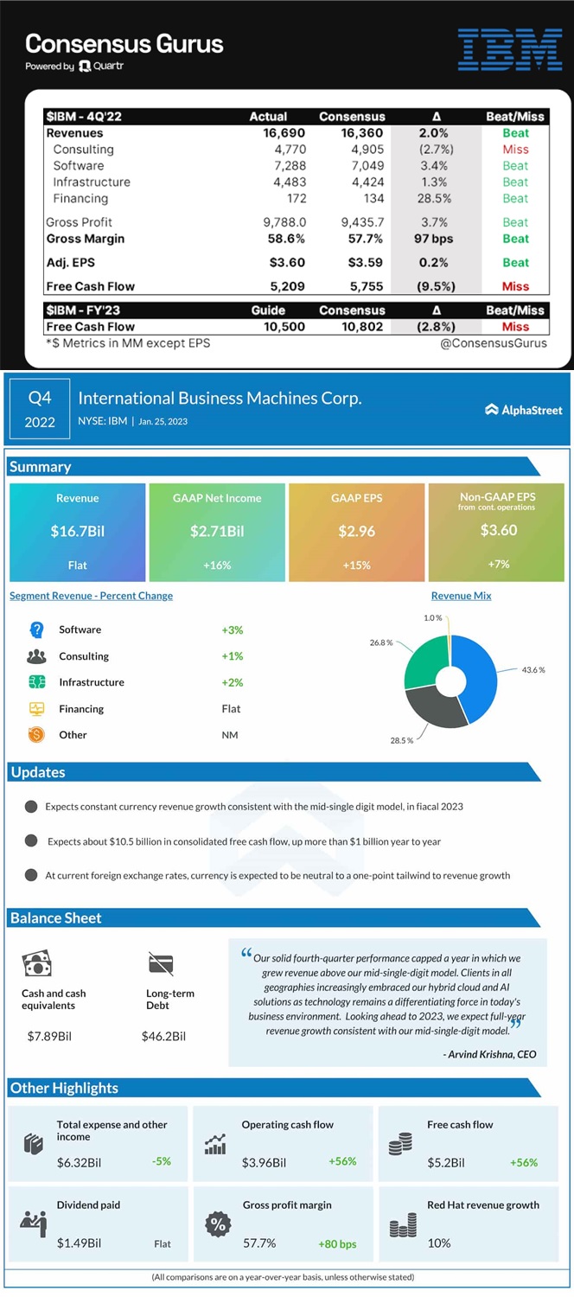Click the Financing 28.5% delta cell
This screenshot has height=1297, width=574.
coord(436,199)
